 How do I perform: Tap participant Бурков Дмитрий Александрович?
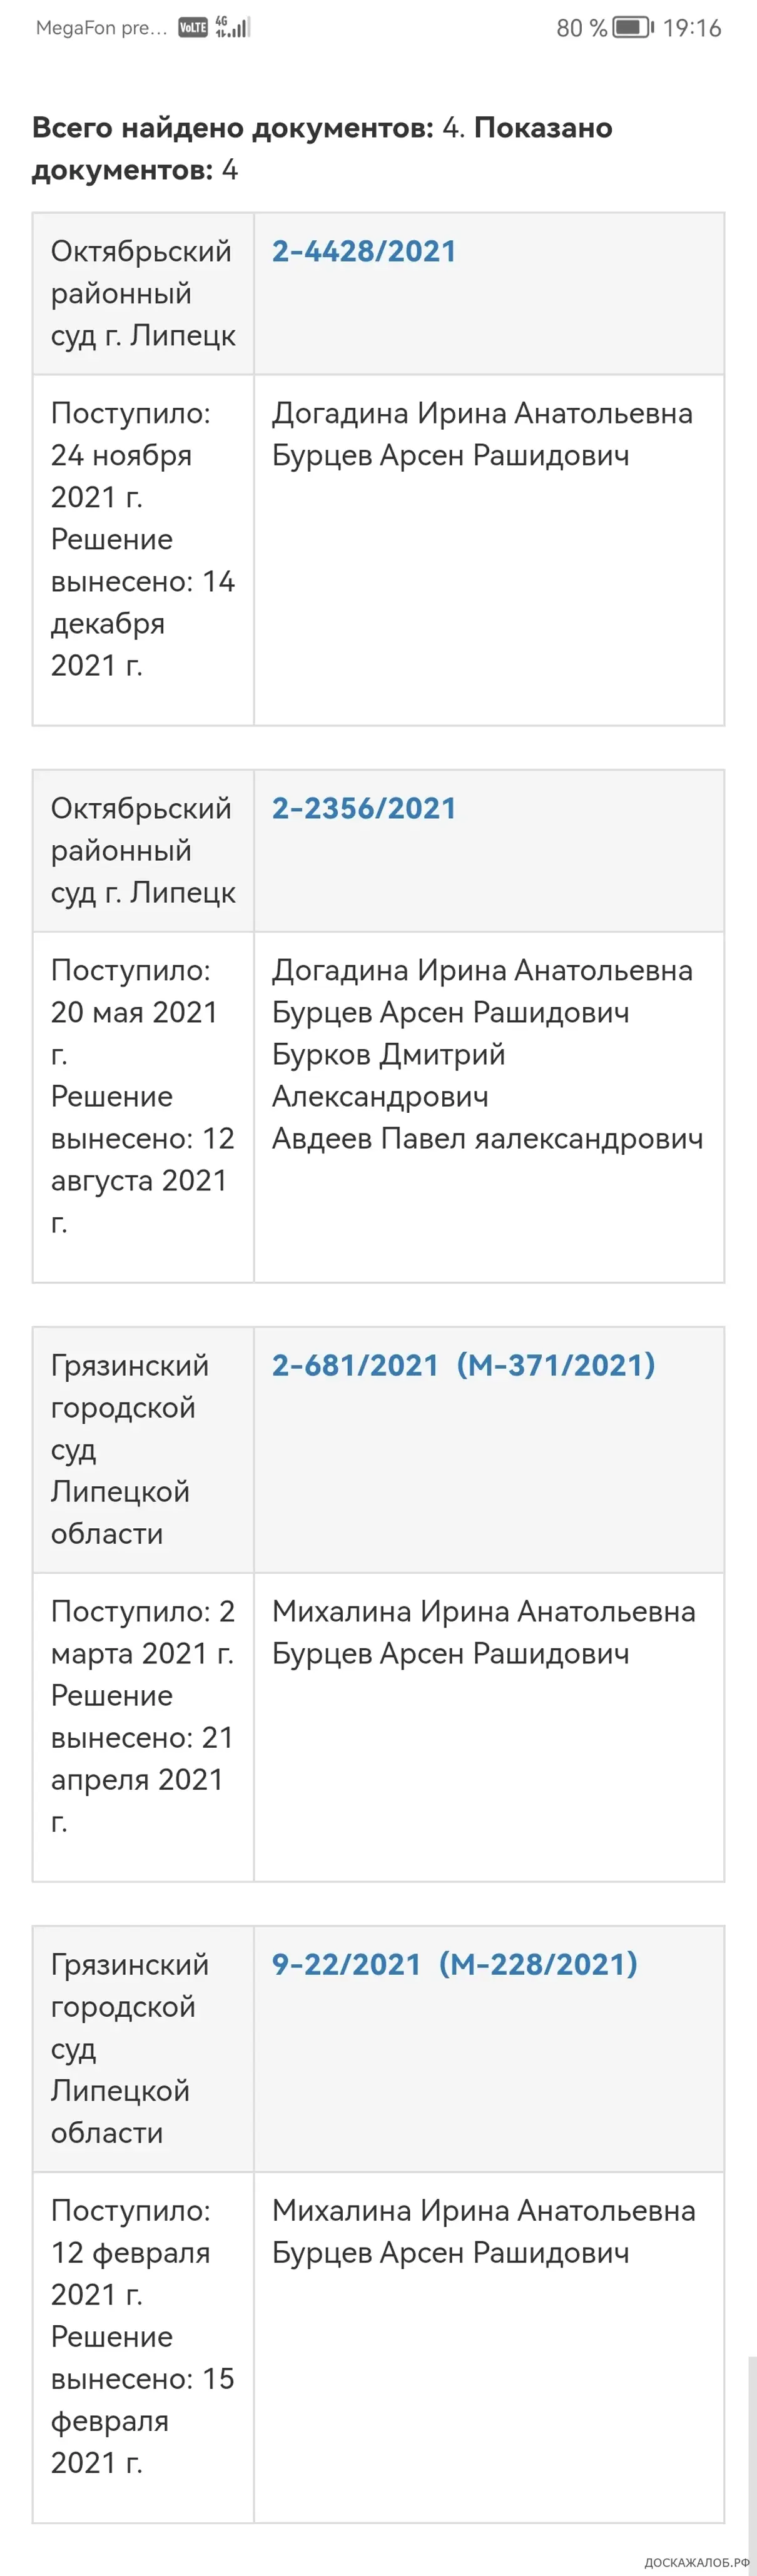[x=388, y=1075]
